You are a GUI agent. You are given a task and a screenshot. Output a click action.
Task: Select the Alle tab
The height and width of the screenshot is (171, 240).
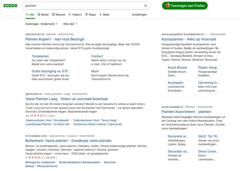pyautogui.click(x=30, y=14)
